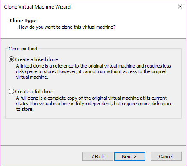Click the Next > button

(130, 157)
